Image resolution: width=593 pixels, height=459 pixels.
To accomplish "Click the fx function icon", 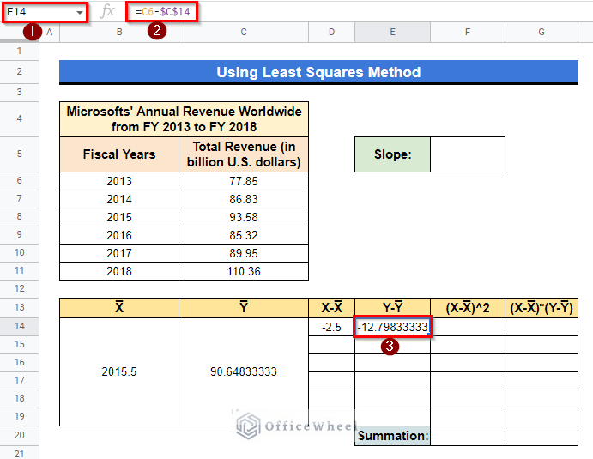I will 107,12.
